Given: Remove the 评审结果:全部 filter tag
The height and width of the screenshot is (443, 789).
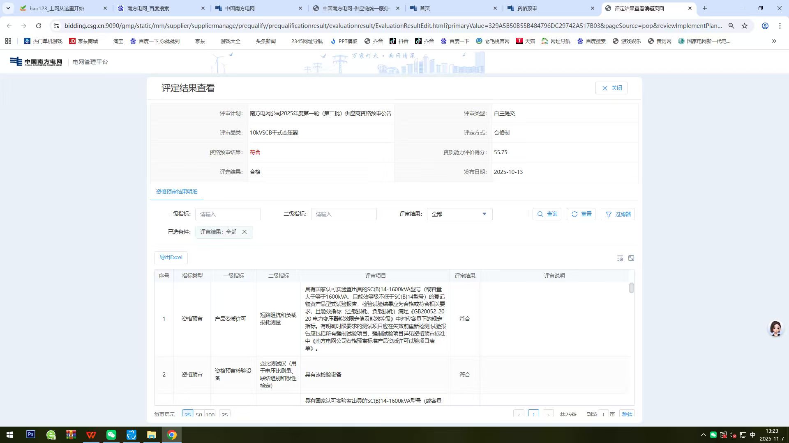Looking at the screenshot, I should point(245,232).
